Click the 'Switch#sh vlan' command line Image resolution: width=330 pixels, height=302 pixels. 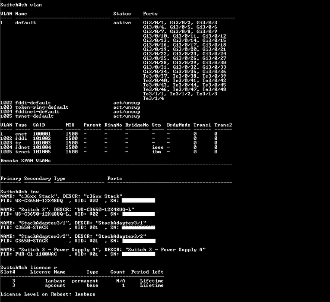tap(21, 5)
